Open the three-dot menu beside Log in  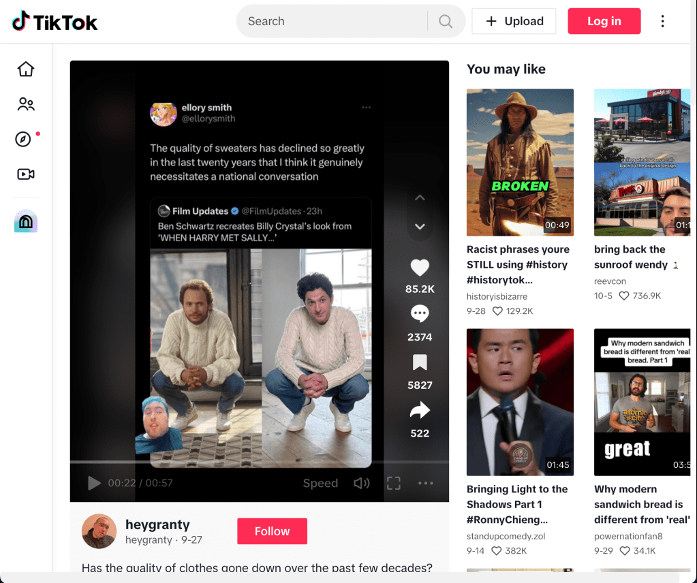(662, 21)
